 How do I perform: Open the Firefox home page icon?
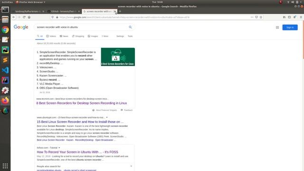pos(29,17)
